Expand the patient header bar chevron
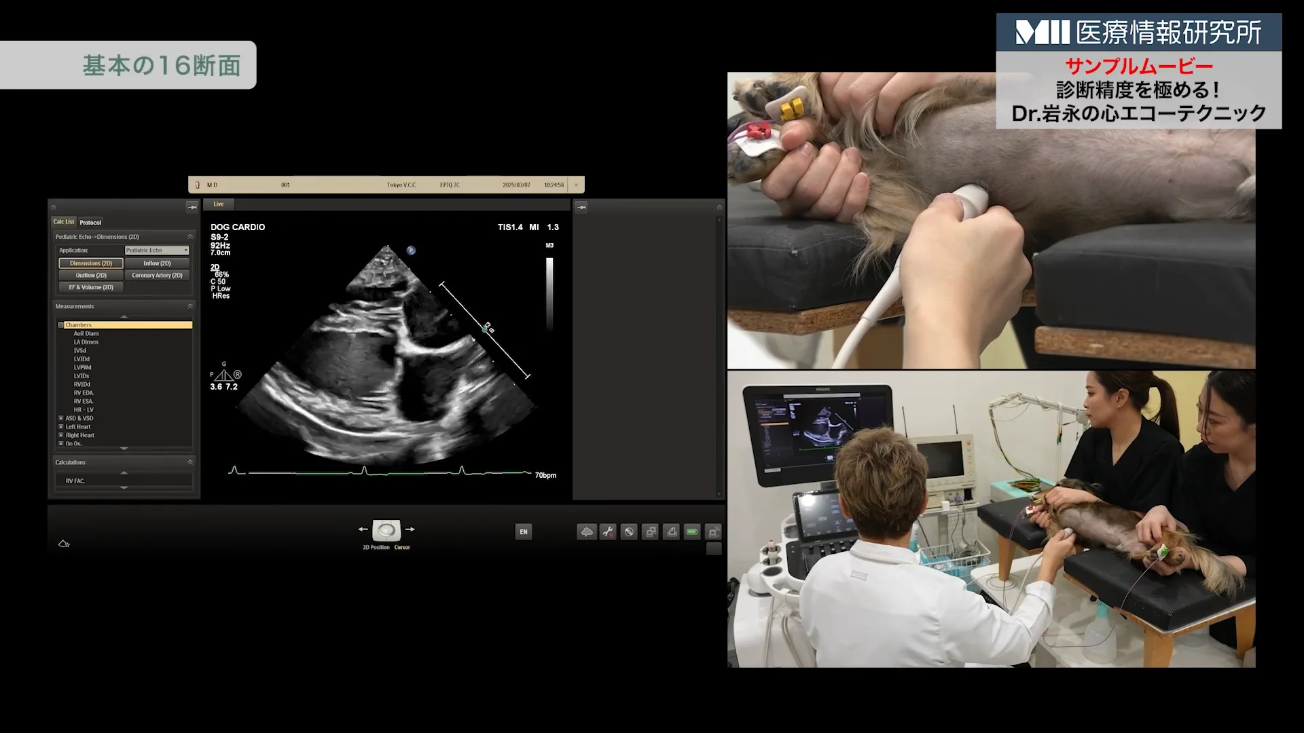 577,185
